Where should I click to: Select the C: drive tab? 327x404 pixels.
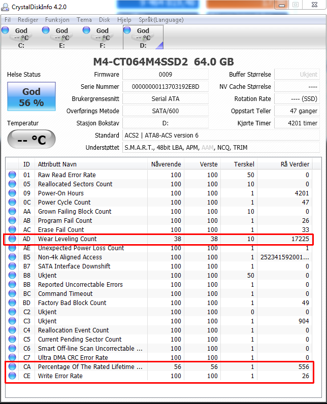[x=21, y=37]
